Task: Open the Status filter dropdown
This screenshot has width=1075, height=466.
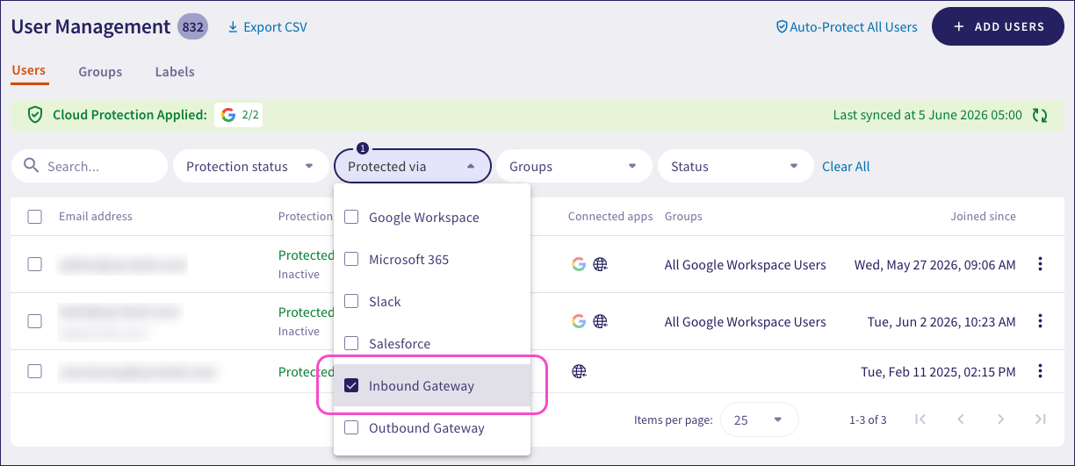Action: point(735,166)
